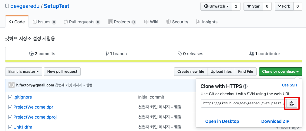Select the HTTPS clone URL field
Screen dimensions: 306x131
click(244, 103)
